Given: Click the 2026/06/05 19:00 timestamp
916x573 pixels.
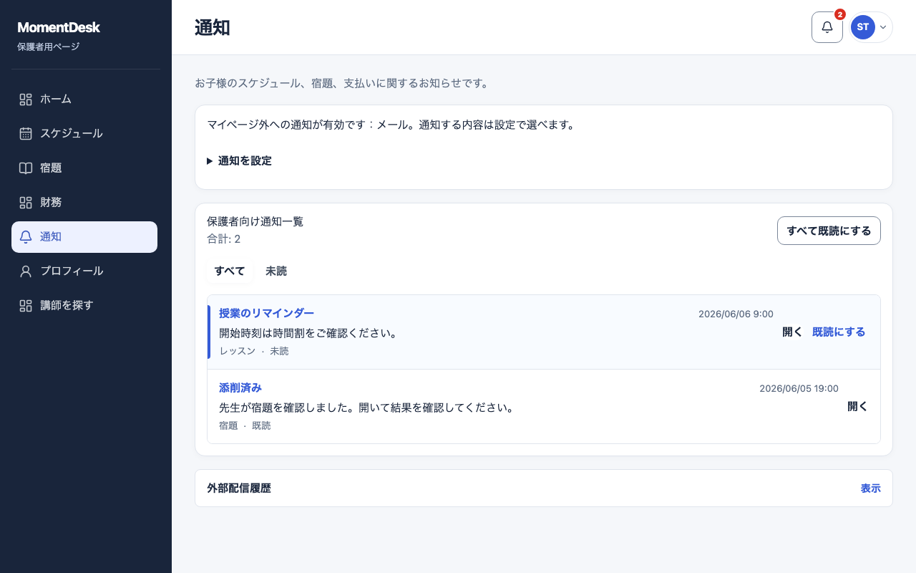Looking at the screenshot, I should tap(799, 389).
